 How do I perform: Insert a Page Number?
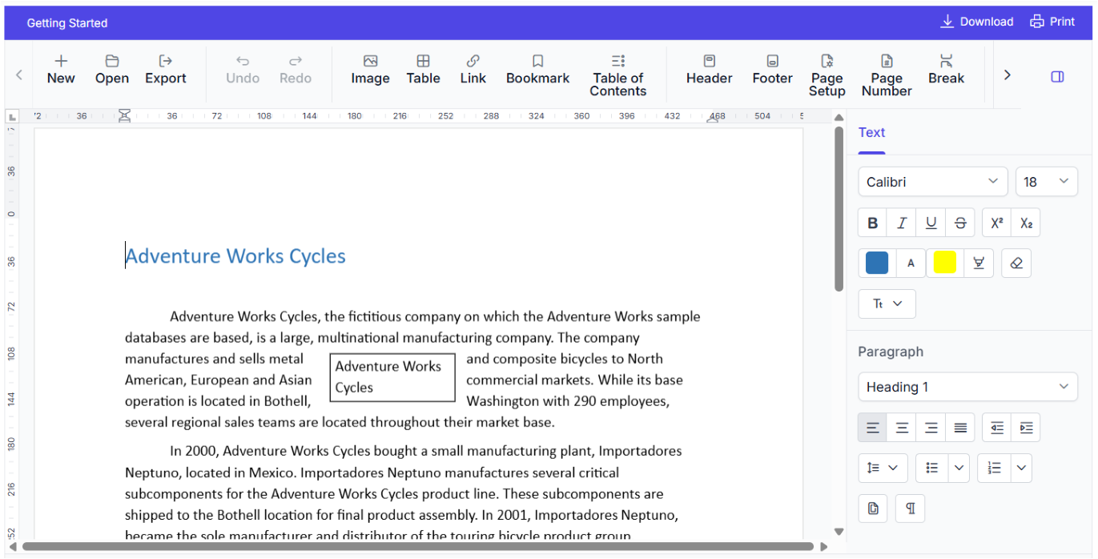pos(887,75)
